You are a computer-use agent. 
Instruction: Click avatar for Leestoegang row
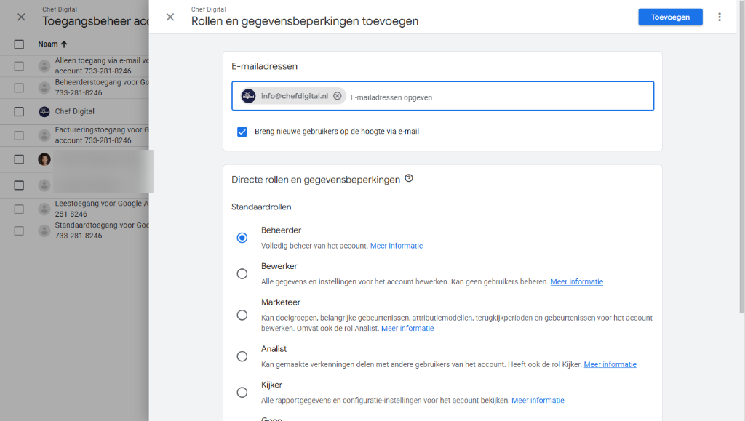click(x=44, y=209)
